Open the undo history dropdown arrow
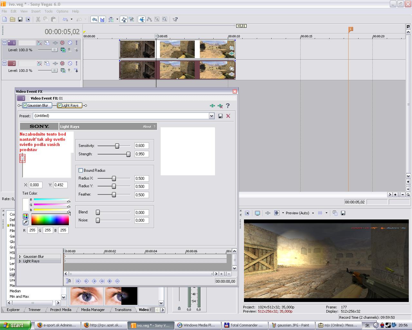This screenshot has width=412, height=330. pyautogui.click(x=71, y=19)
